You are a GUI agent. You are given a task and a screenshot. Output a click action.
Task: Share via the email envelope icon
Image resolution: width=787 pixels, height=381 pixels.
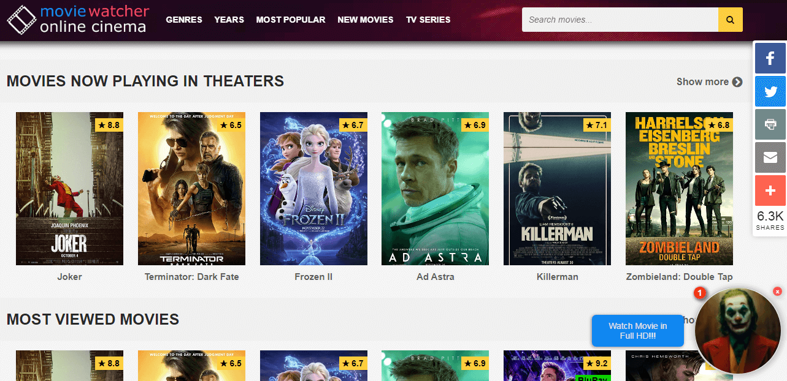click(770, 158)
